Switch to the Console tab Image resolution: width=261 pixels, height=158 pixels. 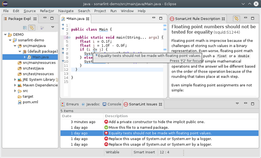(x=112, y=104)
